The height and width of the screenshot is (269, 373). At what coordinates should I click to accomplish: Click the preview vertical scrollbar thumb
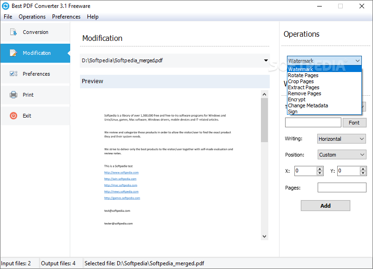click(264, 120)
